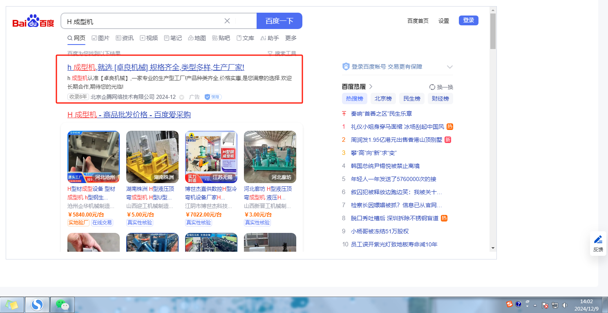Screen dimensions: 608x313
Task: Open the 卓良机械 ad result title
Action: (156, 67)
